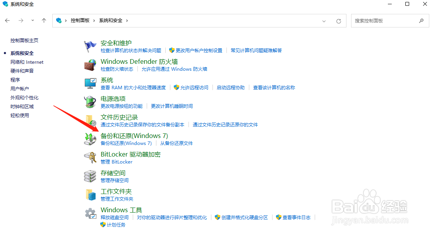Click 检查计算机的状态并解决问题

(131, 51)
